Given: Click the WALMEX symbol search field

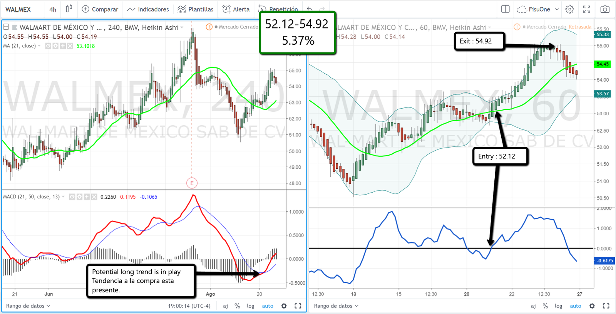Looking at the screenshot, I should pos(18,9).
